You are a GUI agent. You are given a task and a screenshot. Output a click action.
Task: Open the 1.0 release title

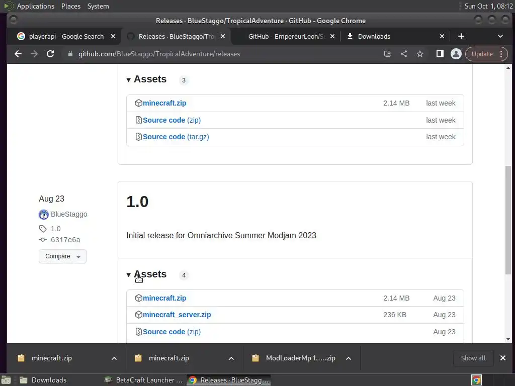click(137, 202)
